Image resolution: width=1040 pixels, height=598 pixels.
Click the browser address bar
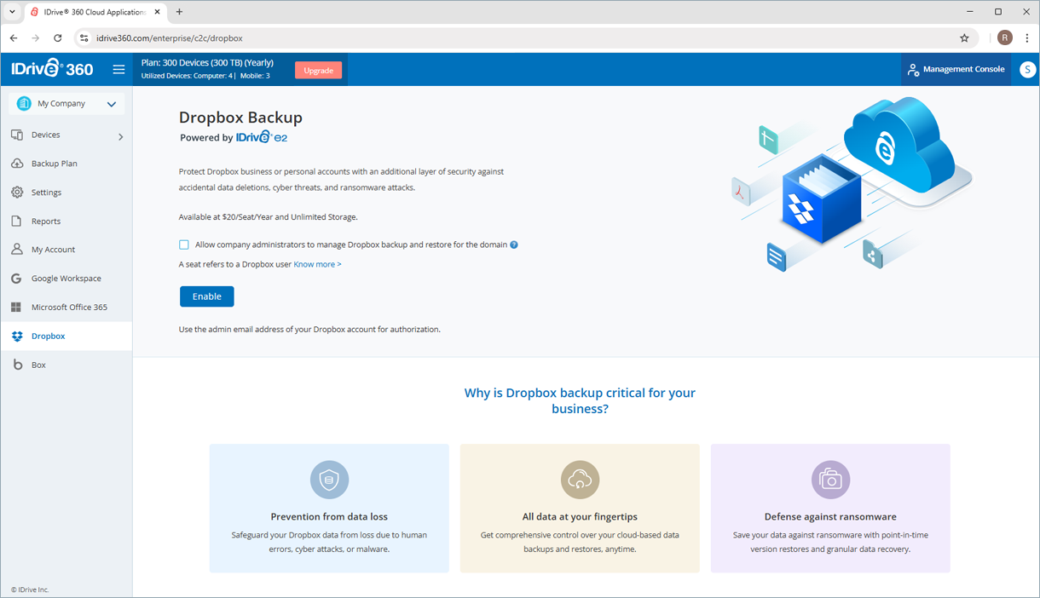pos(511,38)
